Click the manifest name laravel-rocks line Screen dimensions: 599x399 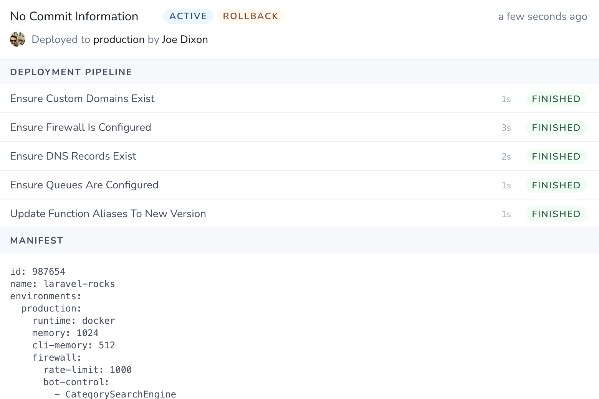[x=63, y=284]
